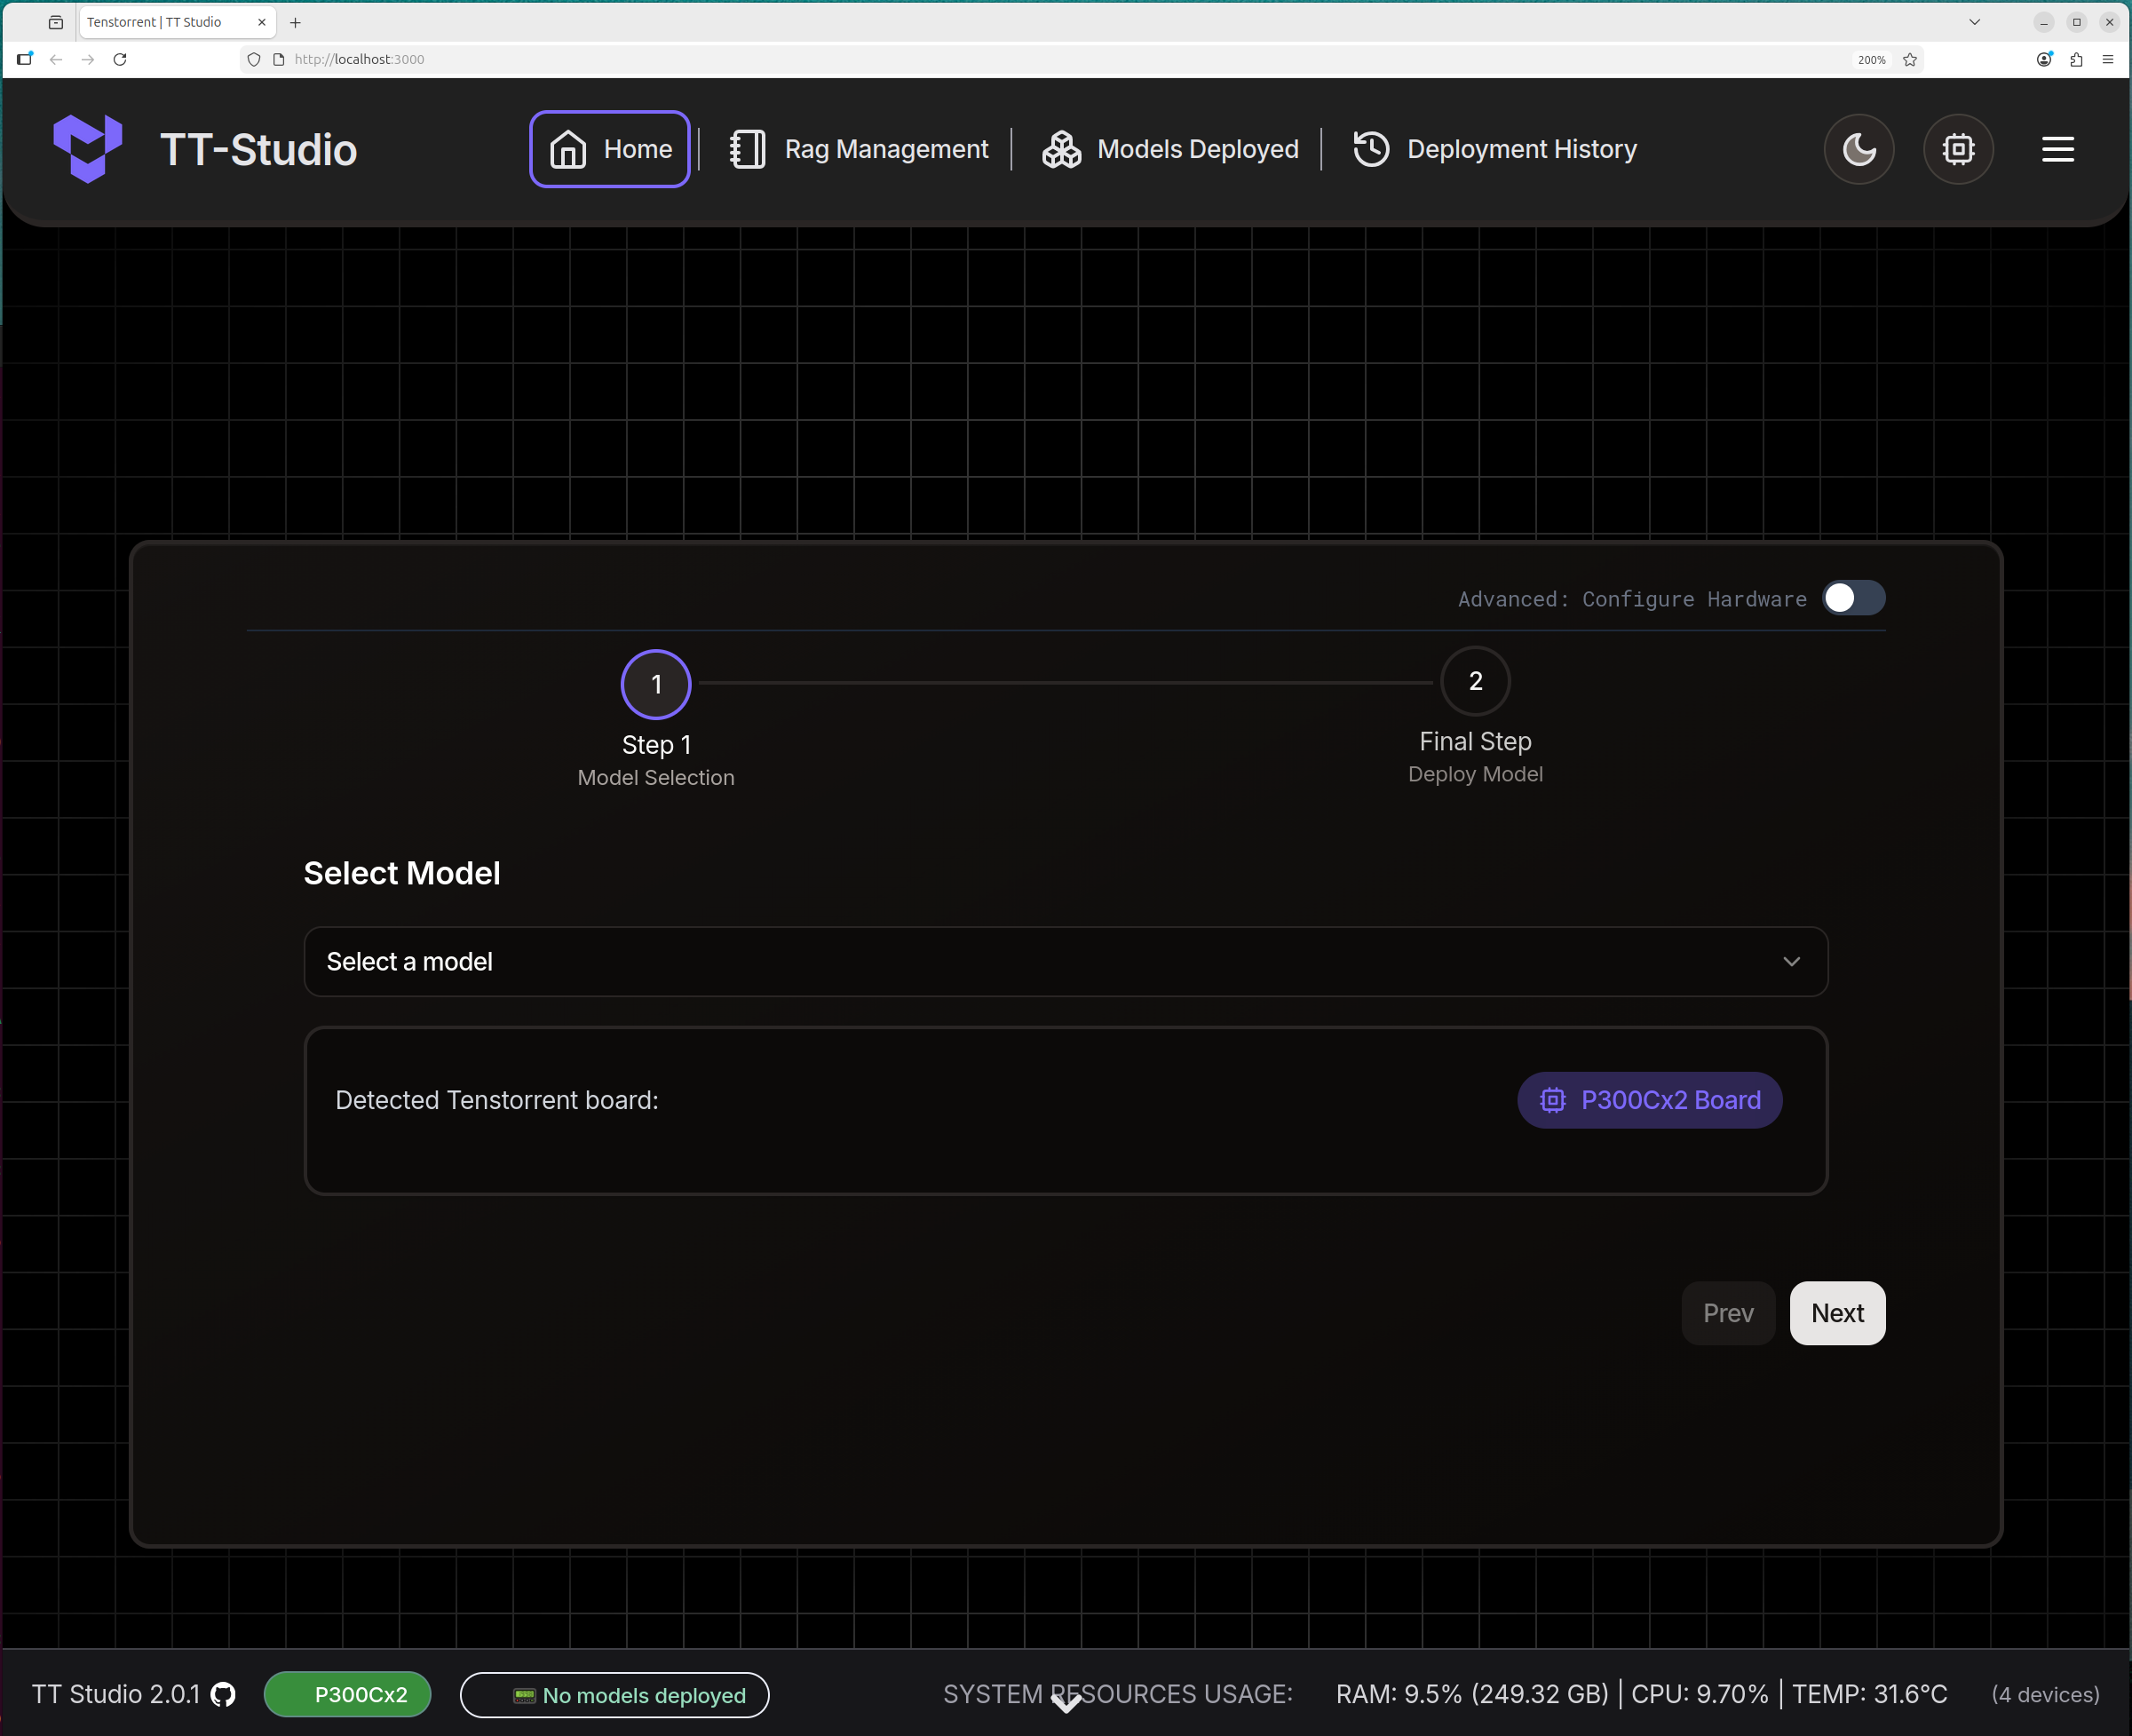Screen dimensions: 2132x1736
Task: Click the TT-Studio purple logo icon
Action: pos(88,148)
